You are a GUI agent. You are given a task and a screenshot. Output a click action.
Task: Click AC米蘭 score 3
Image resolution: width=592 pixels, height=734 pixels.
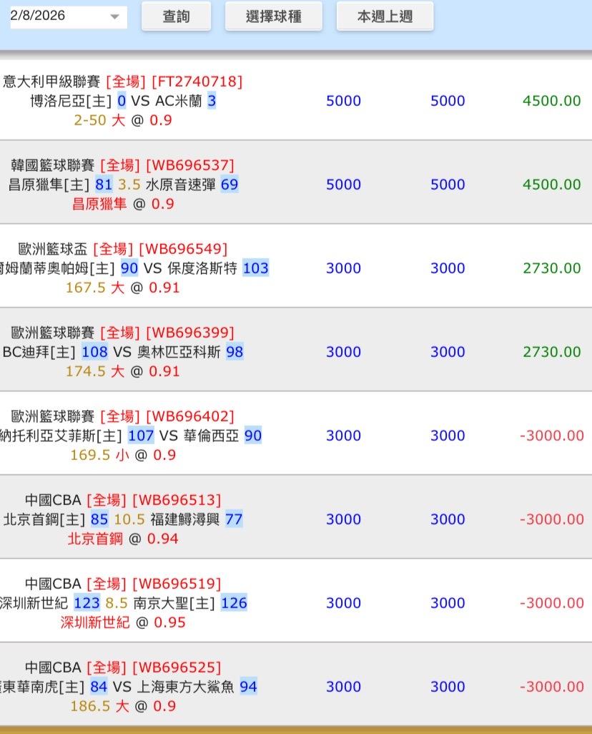[212, 101]
